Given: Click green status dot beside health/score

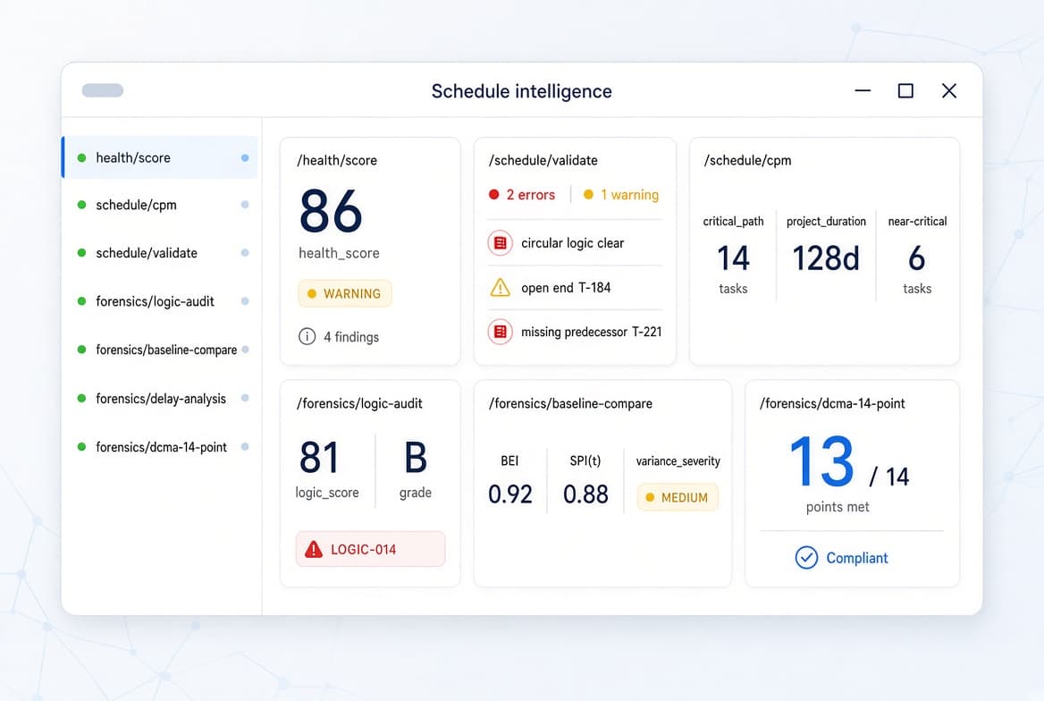Looking at the screenshot, I should tap(82, 158).
